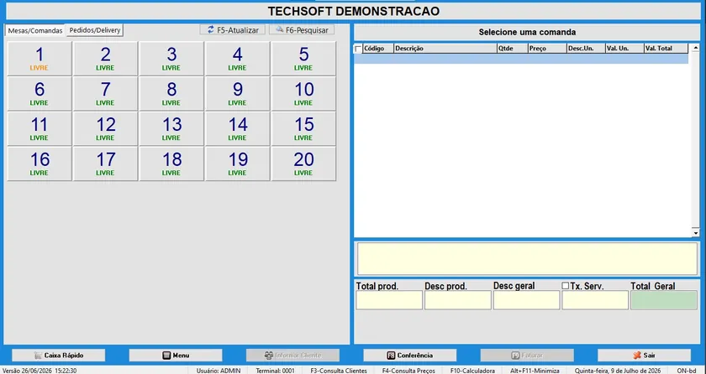Click the Versão 26/06/2026 status text
The image size is (706, 374).
click(40, 371)
